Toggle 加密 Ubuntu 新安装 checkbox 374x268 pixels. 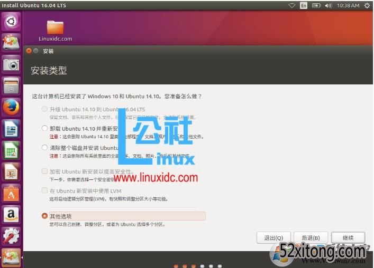[x=44, y=171]
